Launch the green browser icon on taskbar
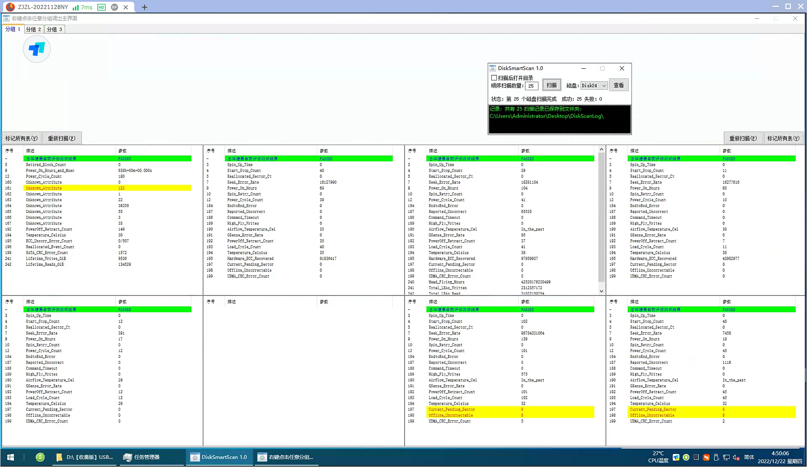The width and height of the screenshot is (807, 467). [40, 457]
